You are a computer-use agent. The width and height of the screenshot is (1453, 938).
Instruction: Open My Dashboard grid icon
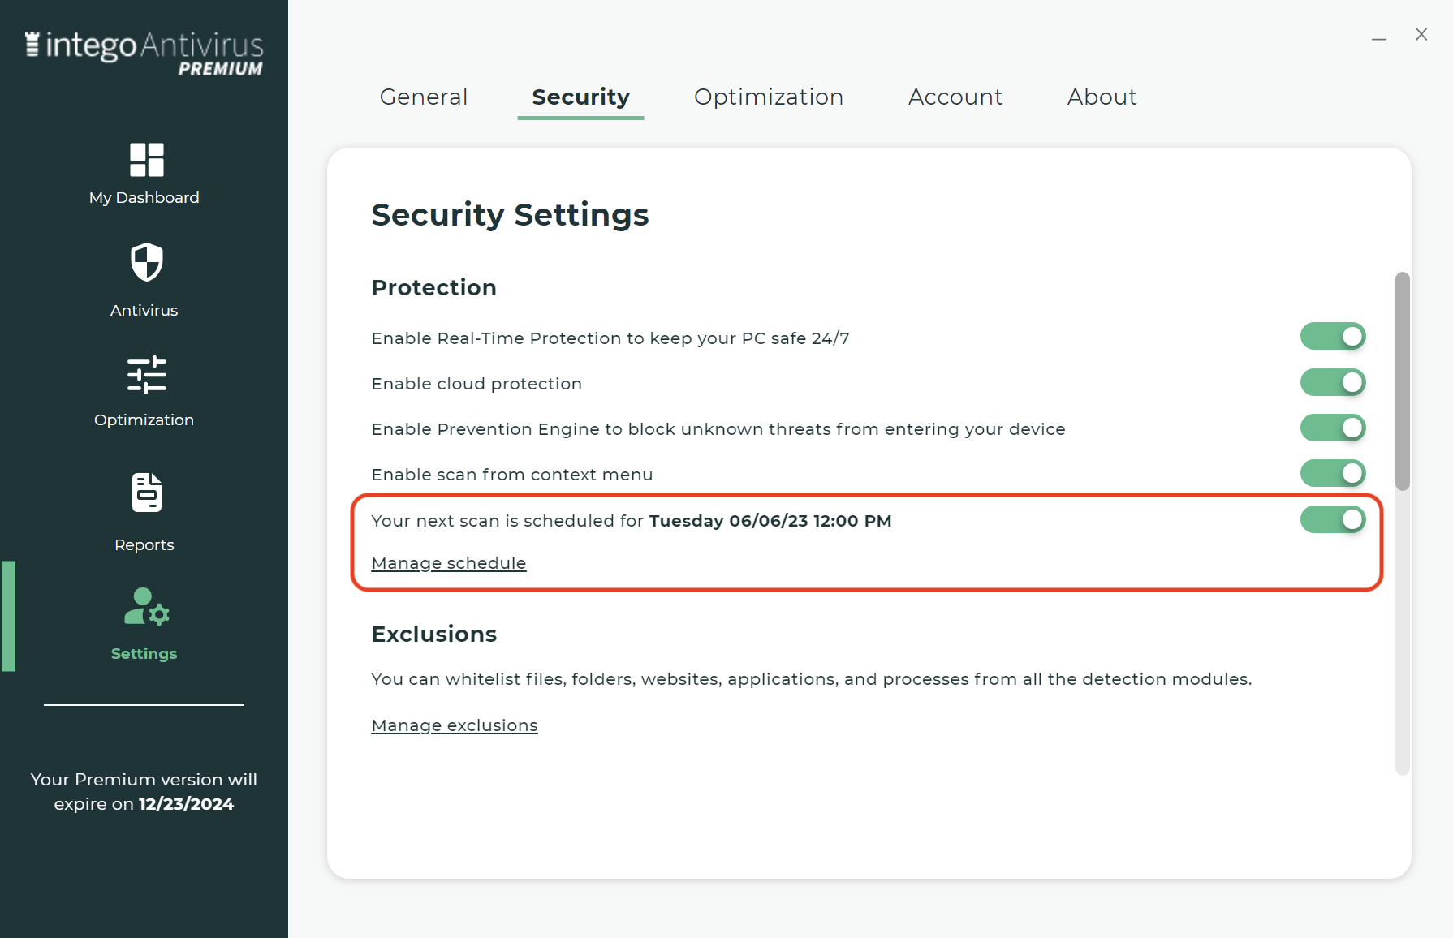(x=147, y=160)
